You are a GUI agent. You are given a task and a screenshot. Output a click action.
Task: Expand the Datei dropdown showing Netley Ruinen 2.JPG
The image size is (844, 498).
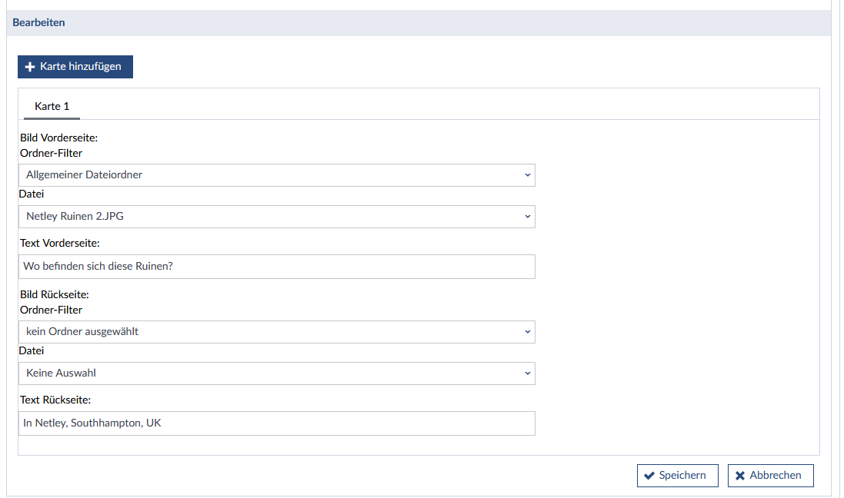point(275,217)
